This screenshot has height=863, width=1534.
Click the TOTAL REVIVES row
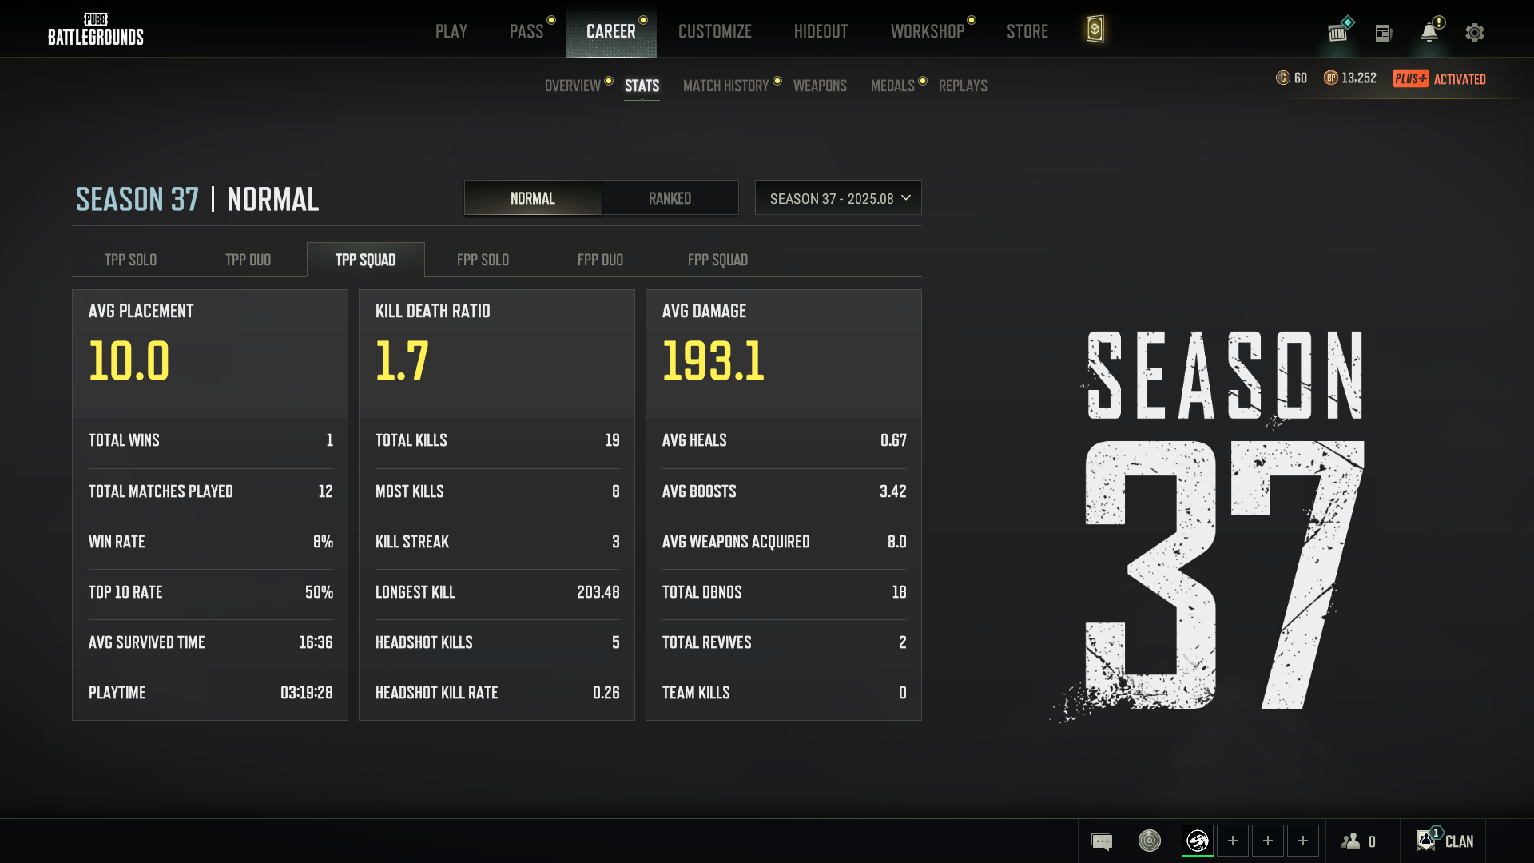(785, 642)
